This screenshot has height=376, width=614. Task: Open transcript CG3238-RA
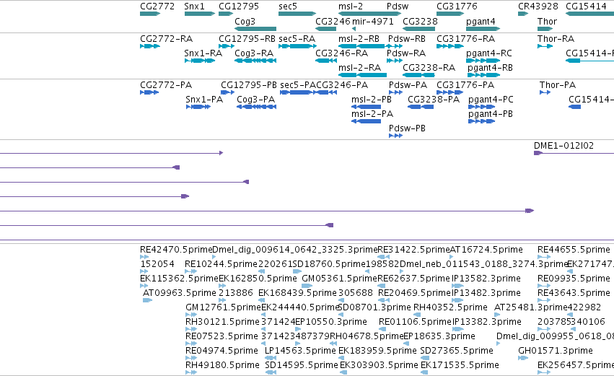pyautogui.click(x=429, y=68)
